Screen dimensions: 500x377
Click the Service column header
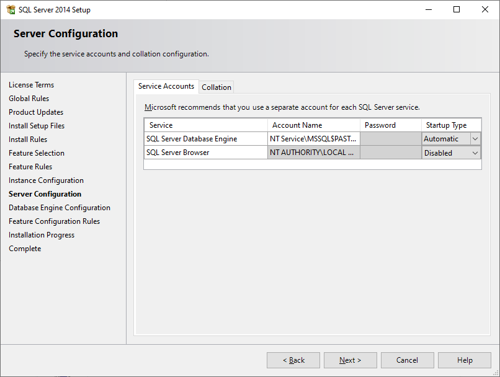(x=205, y=125)
